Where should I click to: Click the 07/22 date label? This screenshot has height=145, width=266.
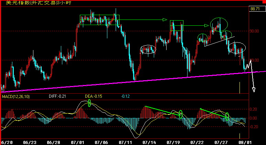point(196,143)
